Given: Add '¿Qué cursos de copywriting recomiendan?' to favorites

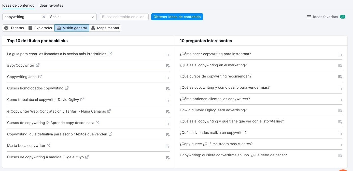Looking at the screenshot, I should click(x=340, y=77).
